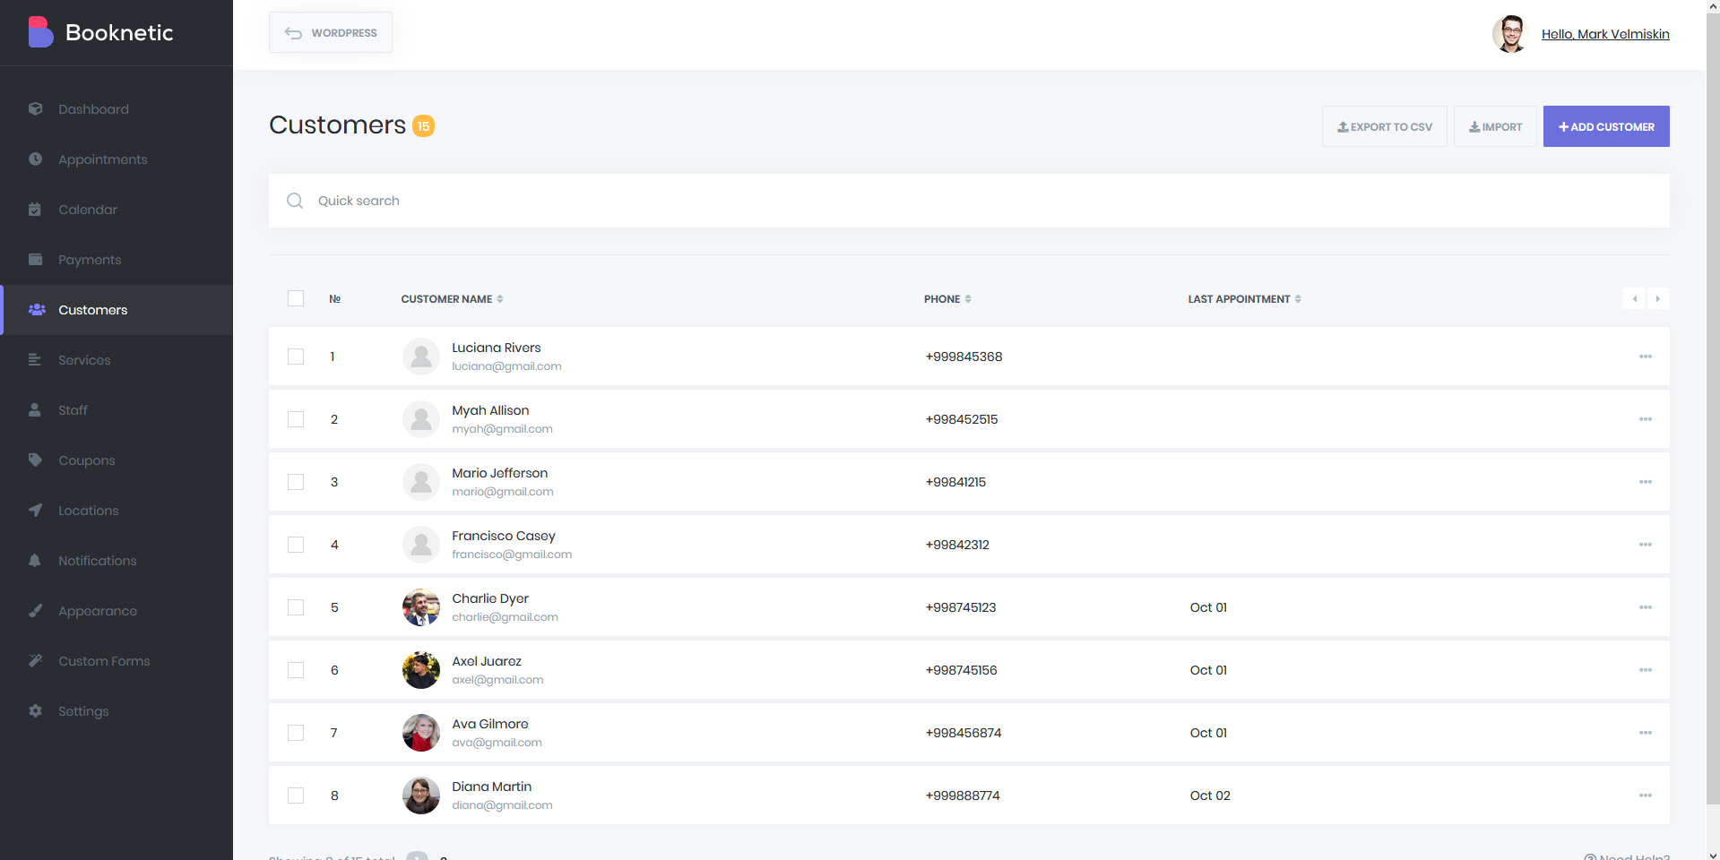Click the Hello, Mark Velmiskin link
The height and width of the screenshot is (860, 1720).
tap(1605, 34)
